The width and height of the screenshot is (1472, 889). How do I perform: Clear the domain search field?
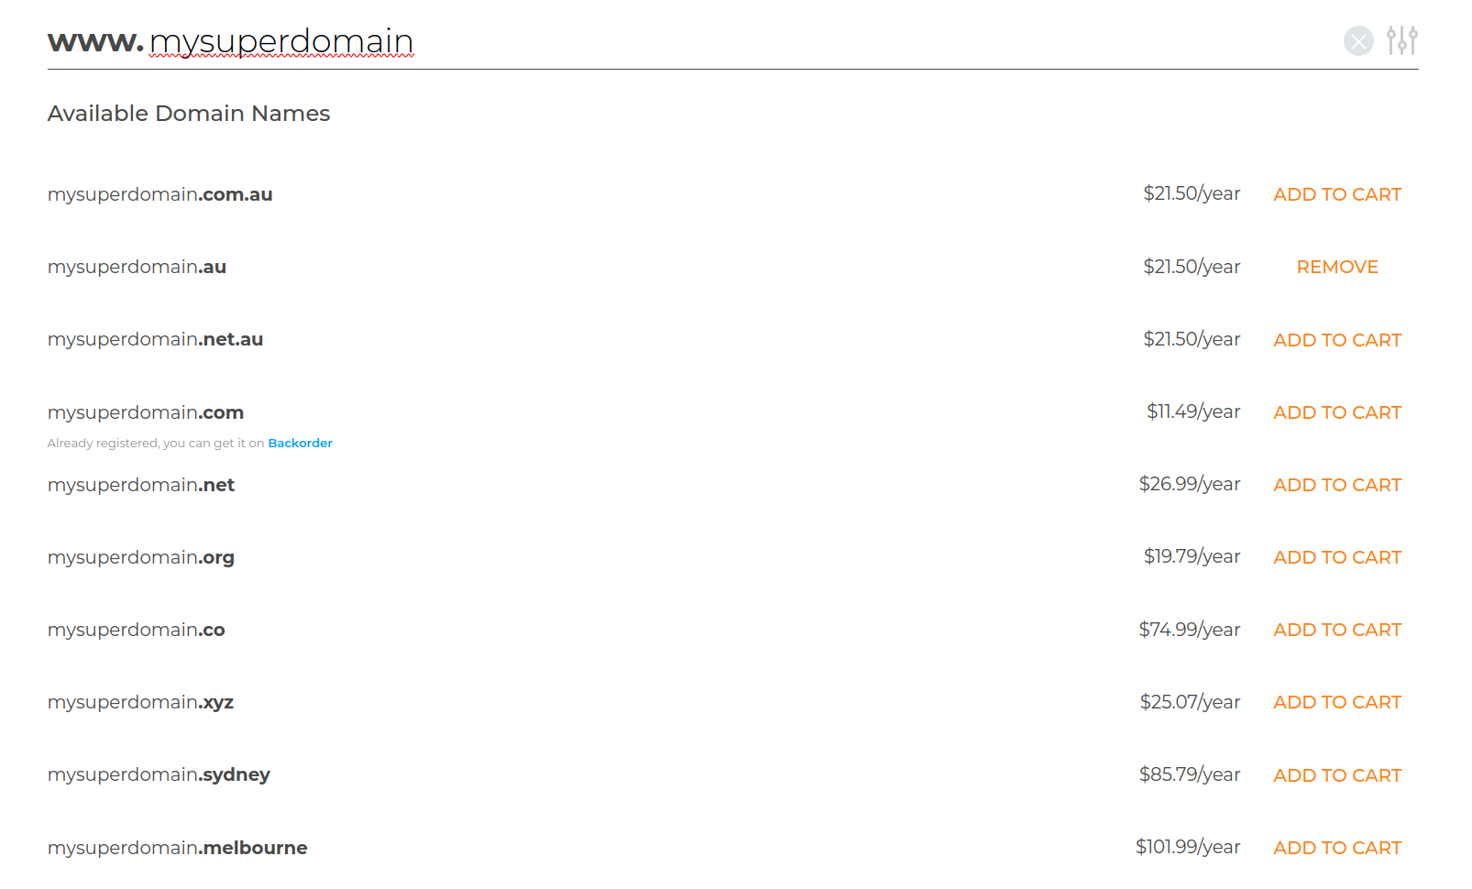pyautogui.click(x=1358, y=41)
